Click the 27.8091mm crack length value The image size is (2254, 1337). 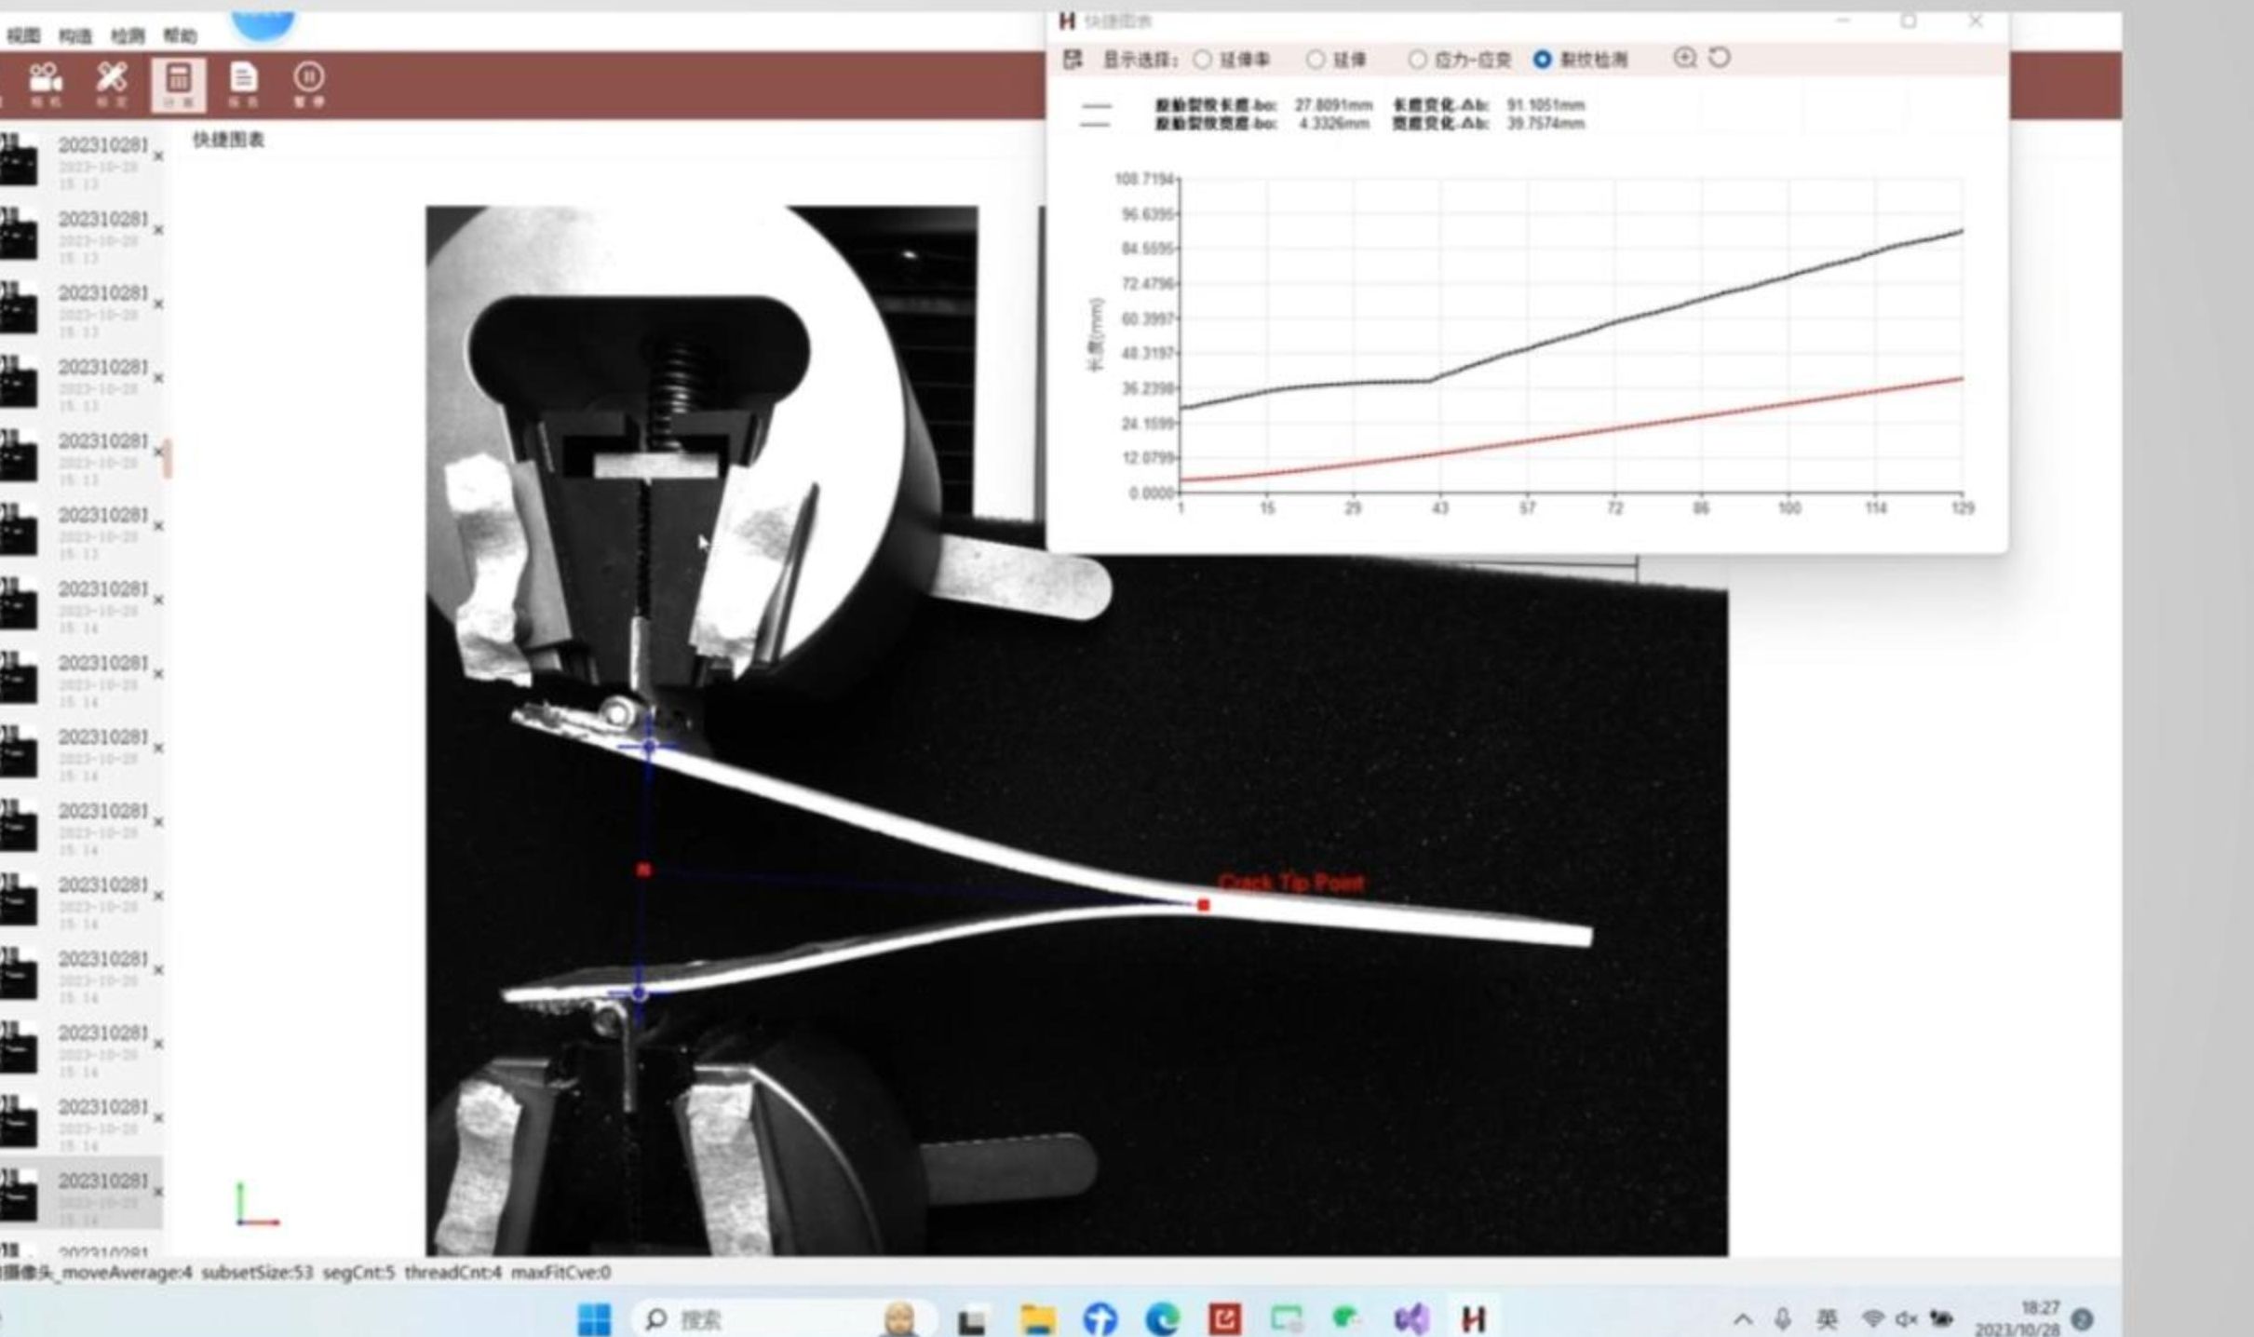(x=1333, y=105)
